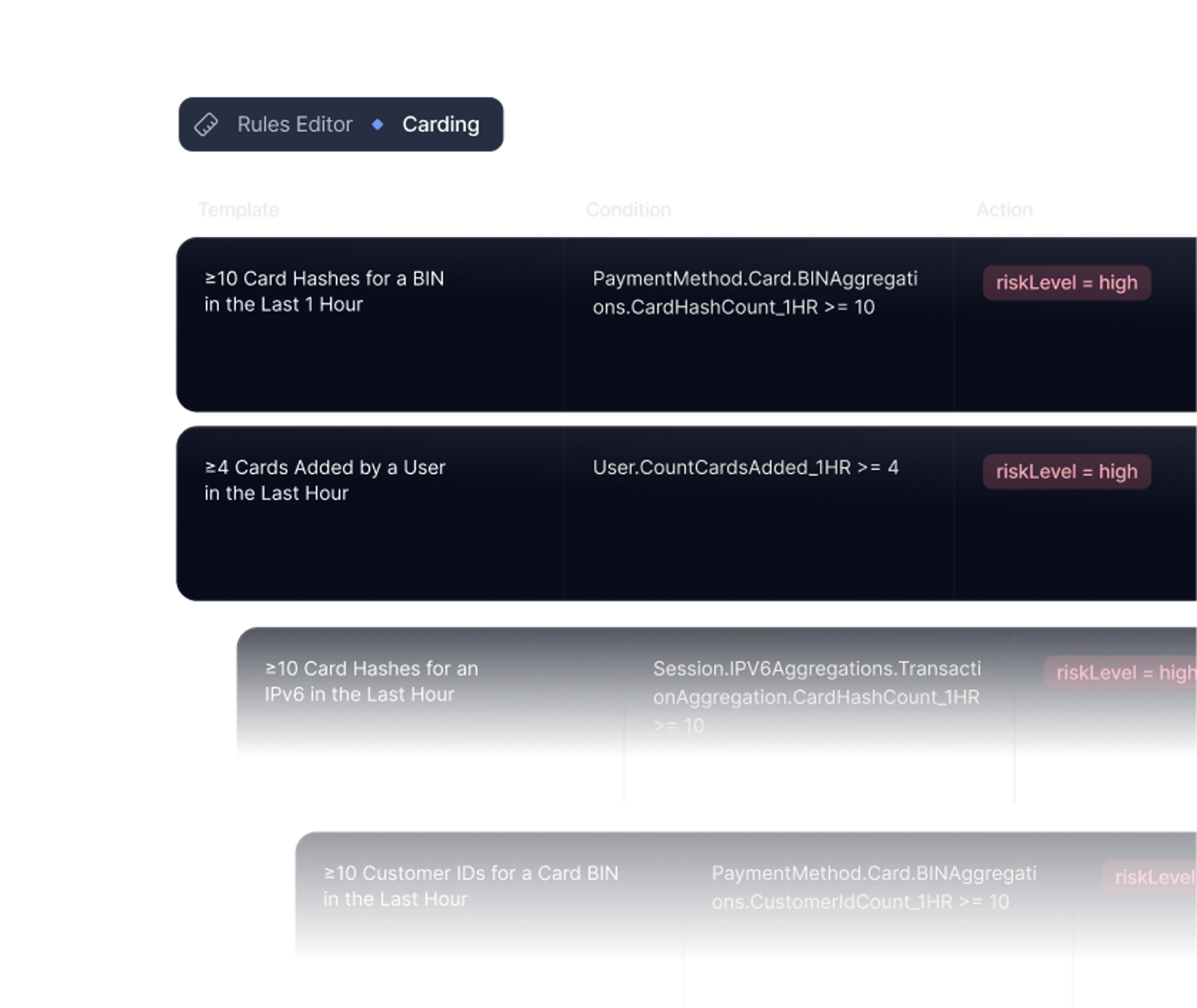1197x1008 pixels.
Task: Click the Condition column header
Action: click(628, 210)
